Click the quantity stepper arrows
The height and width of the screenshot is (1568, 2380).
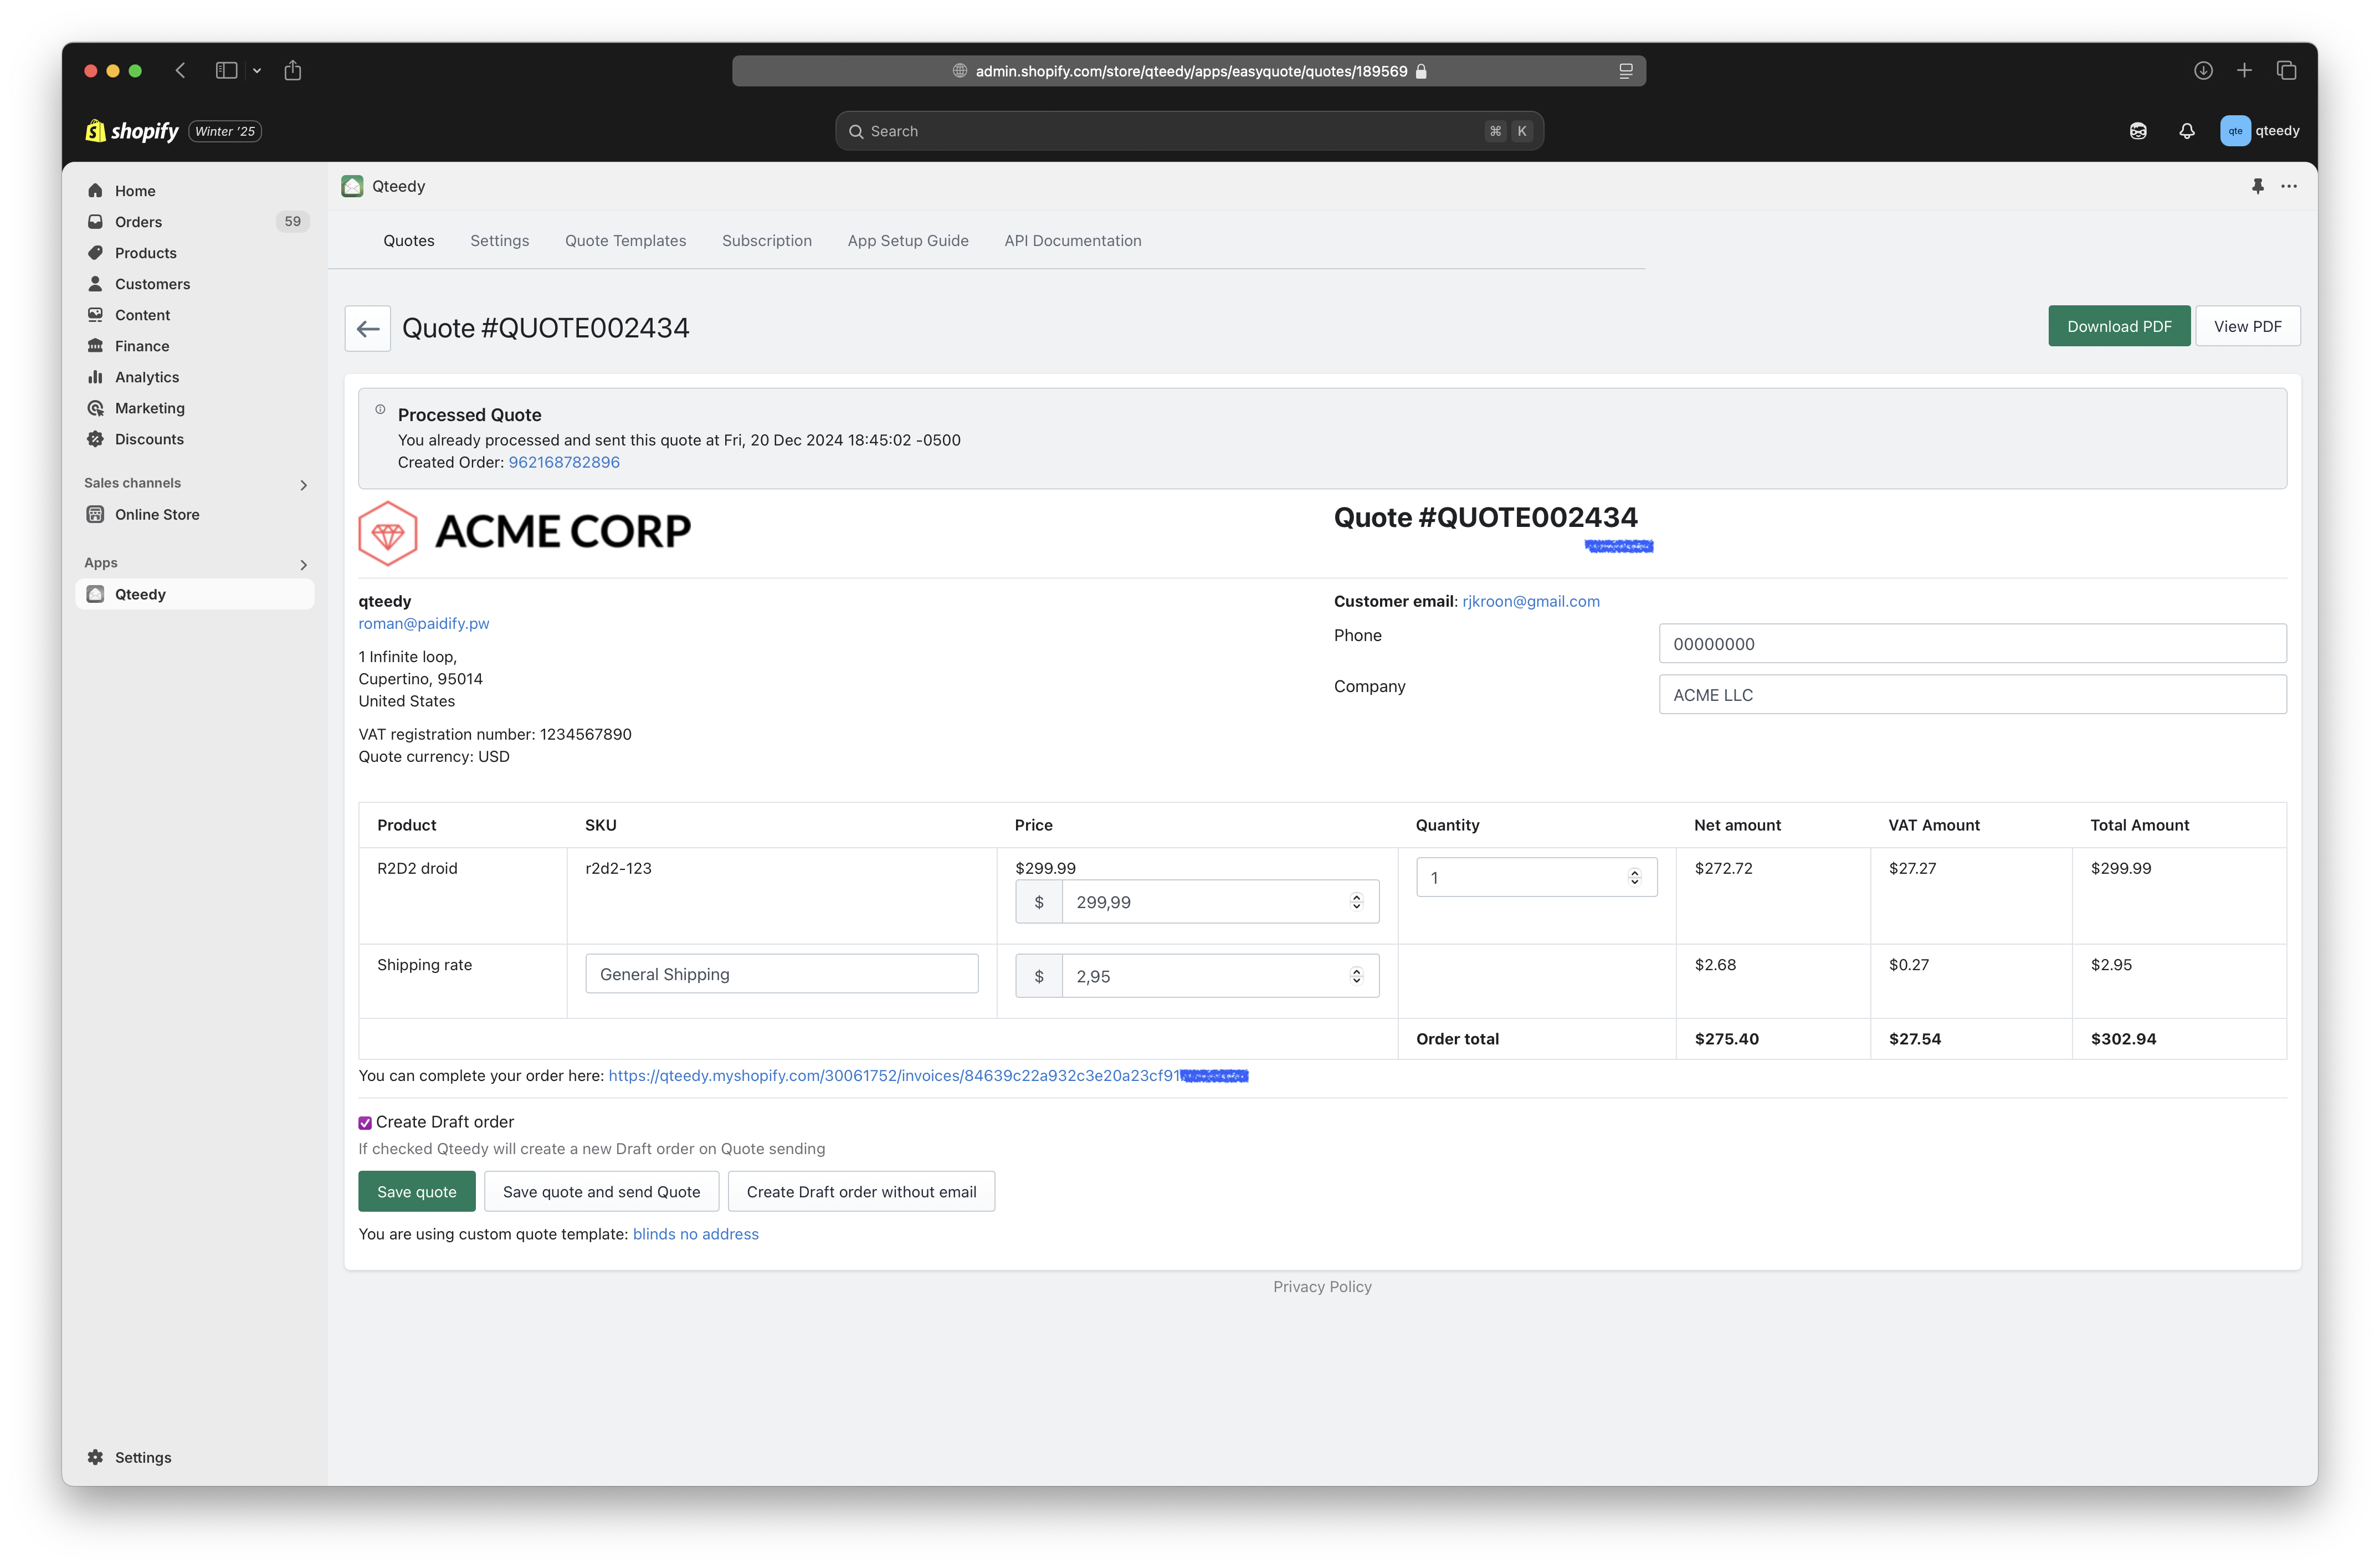[x=1634, y=877]
